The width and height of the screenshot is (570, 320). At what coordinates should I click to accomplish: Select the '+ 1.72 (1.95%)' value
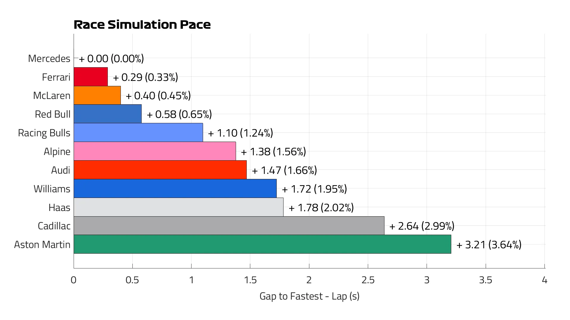(x=314, y=189)
